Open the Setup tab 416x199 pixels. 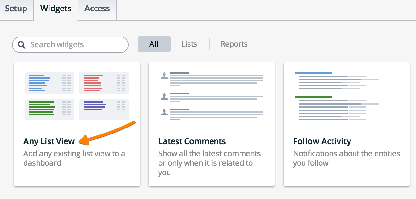(17, 9)
